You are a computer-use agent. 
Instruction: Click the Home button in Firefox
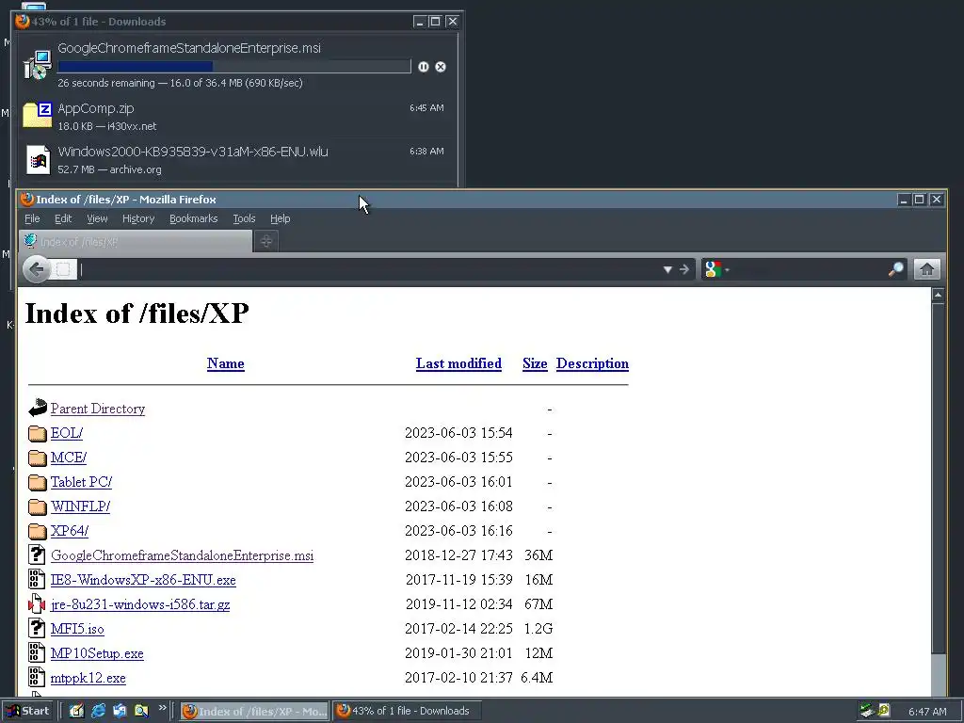coord(927,269)
